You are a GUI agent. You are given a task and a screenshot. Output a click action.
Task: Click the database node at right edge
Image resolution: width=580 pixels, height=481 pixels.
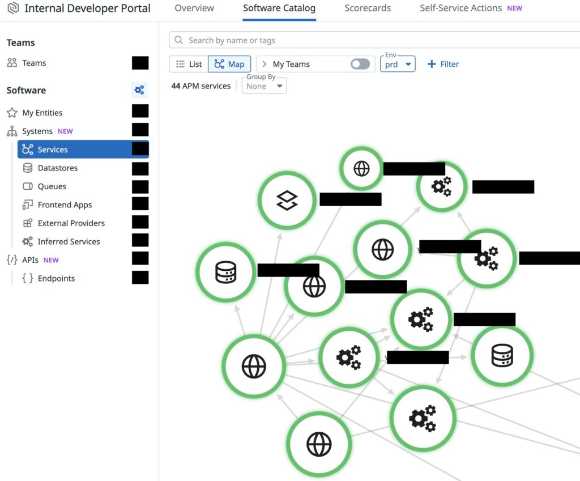point(502,355)
